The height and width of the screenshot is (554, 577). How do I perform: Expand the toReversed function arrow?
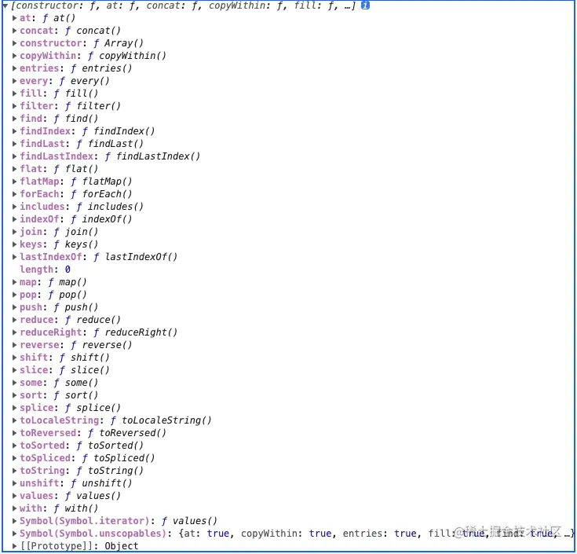(14, 432)
